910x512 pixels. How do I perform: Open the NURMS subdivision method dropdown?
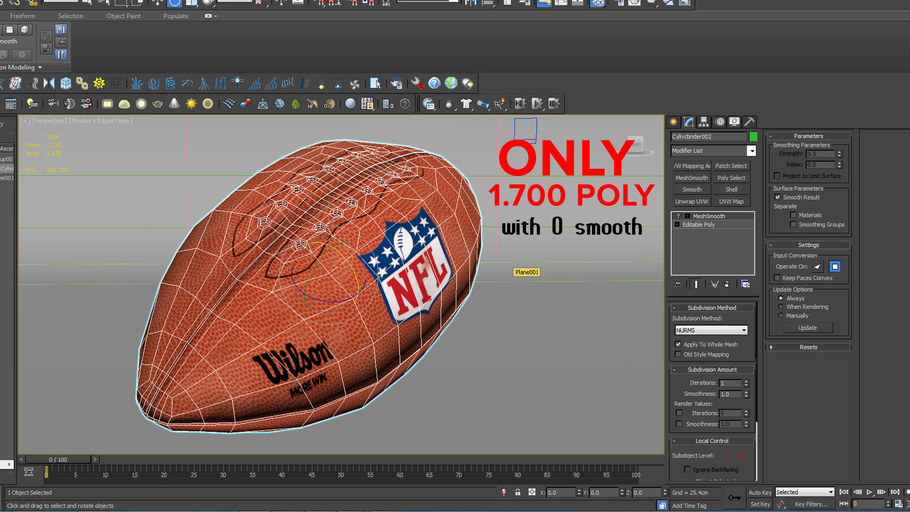(x=744, y=330)
